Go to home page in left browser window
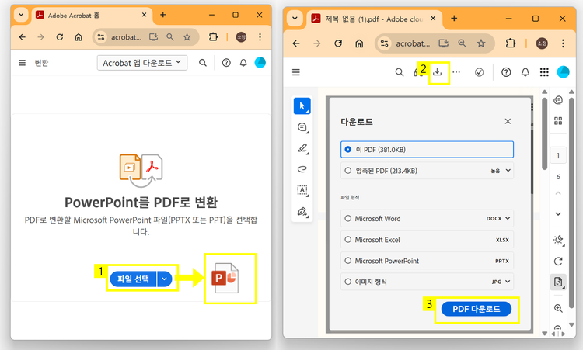Image resolution: width=583 pixels, height=350 pixels. click(x=79, y=37)
